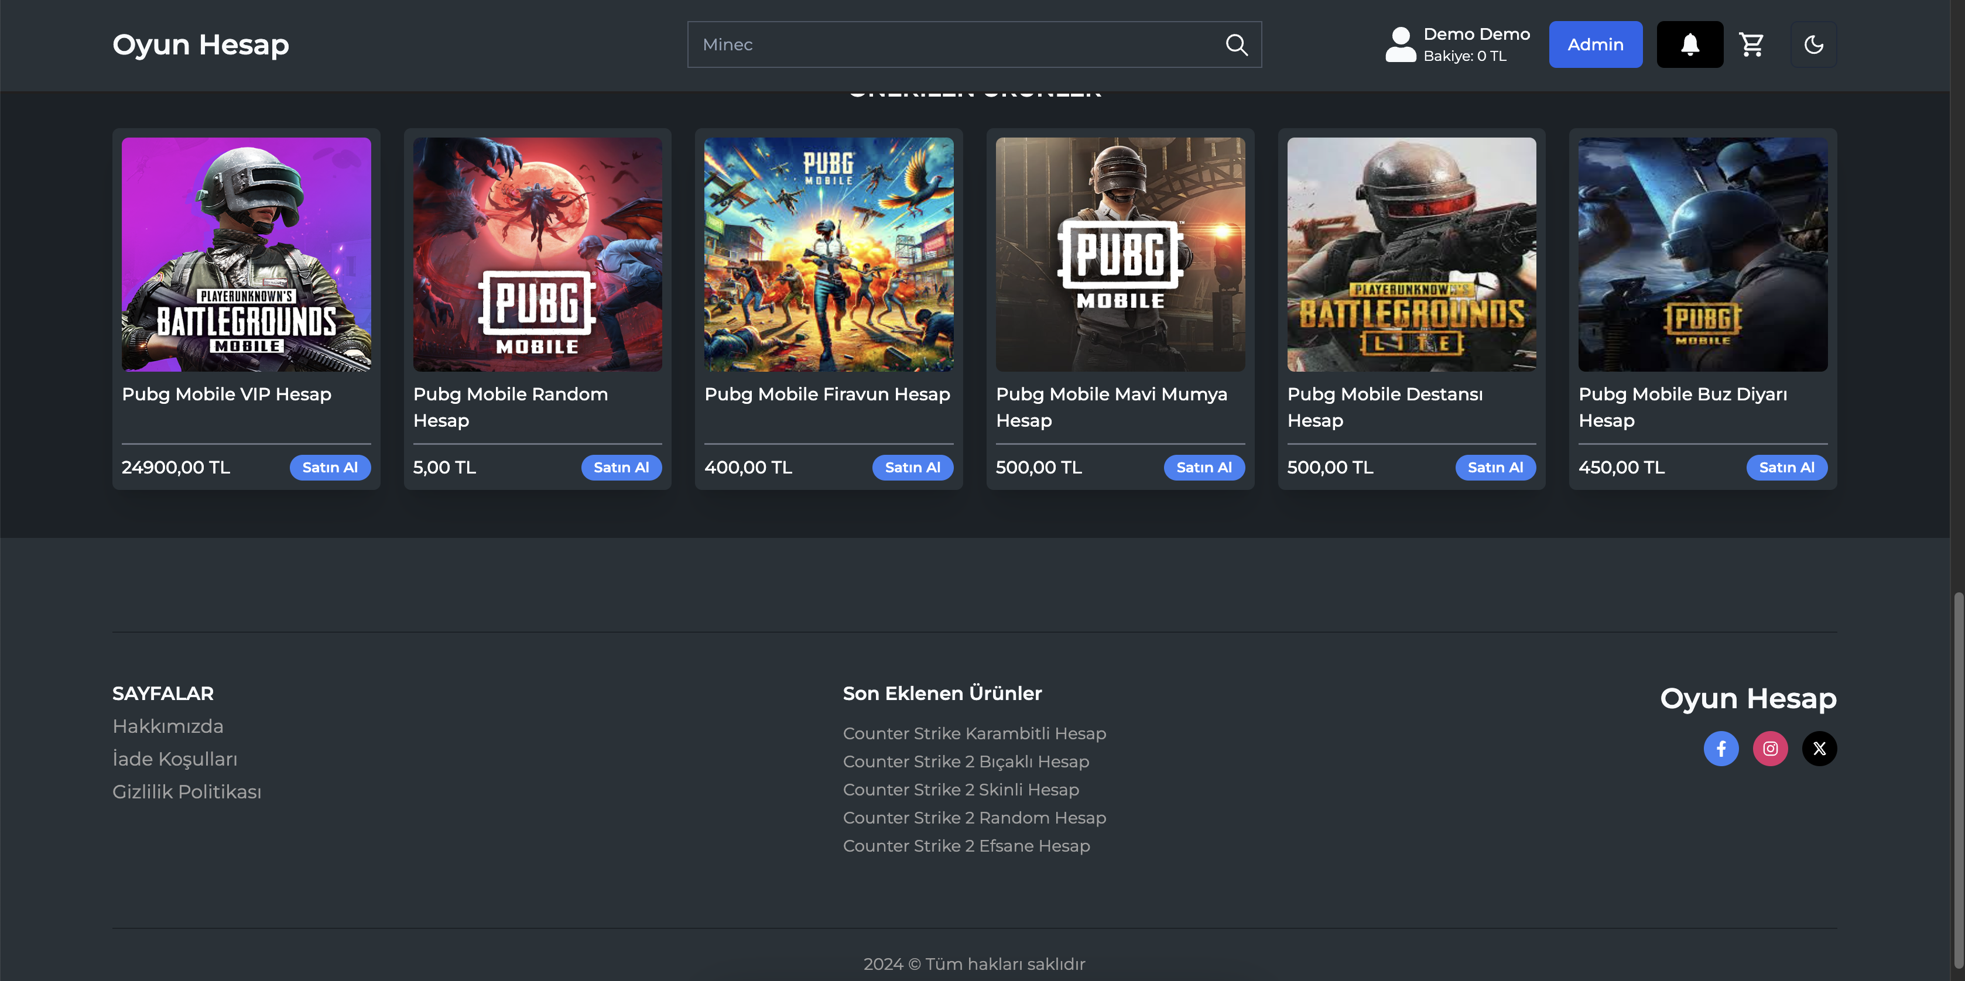Click Pubg Mobile Firavun Hesap title

pyautogui.click(x=828, y=395)
